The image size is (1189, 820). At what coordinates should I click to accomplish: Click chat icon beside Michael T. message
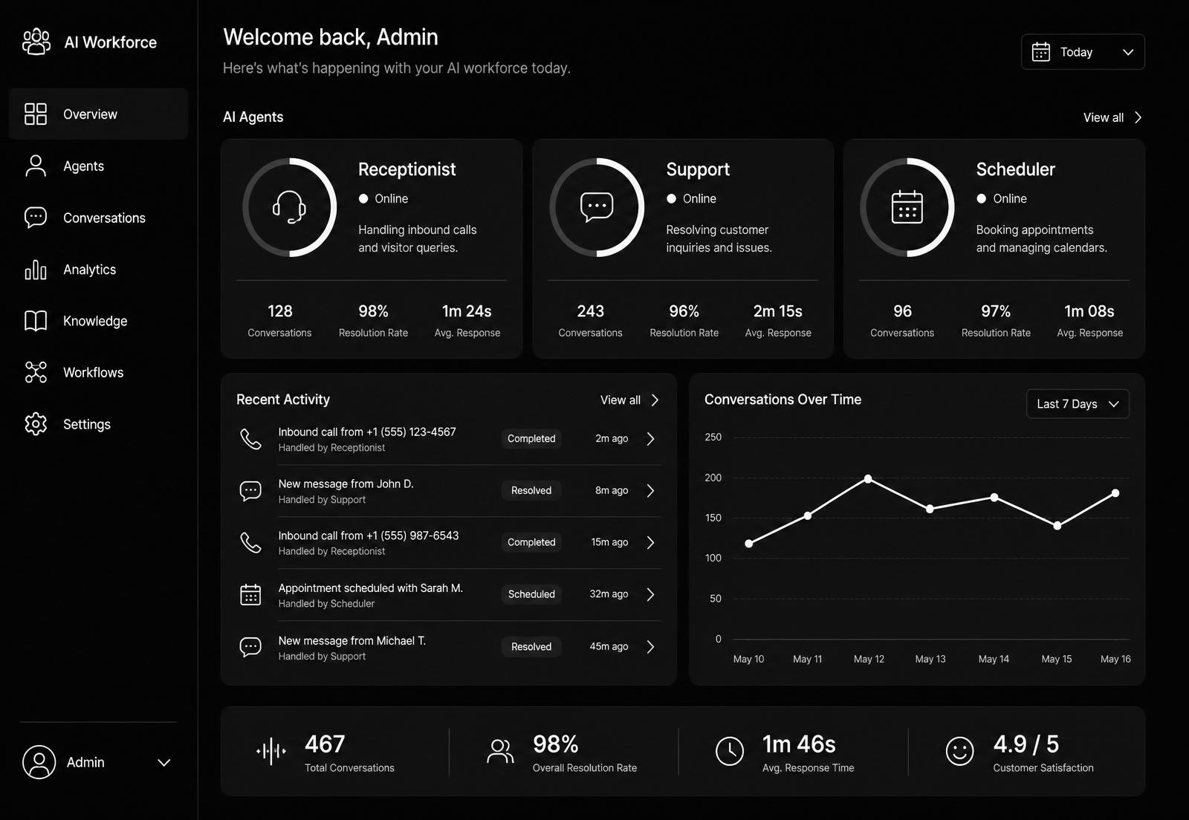pos(250,647)
